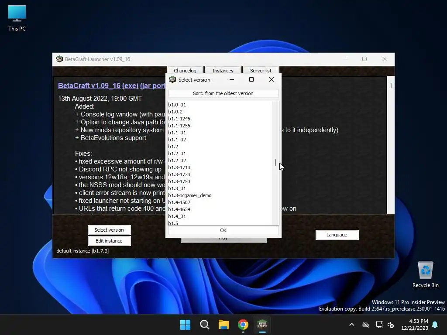The image size is (447, 335).
Task: Launch File Explorer from taskbar
Action: (x=224, y=325)
